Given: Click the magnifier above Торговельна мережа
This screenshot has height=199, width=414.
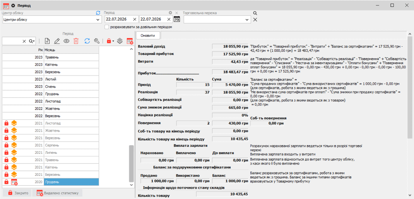Looking at the screenshot, I should tap(255, 13).
